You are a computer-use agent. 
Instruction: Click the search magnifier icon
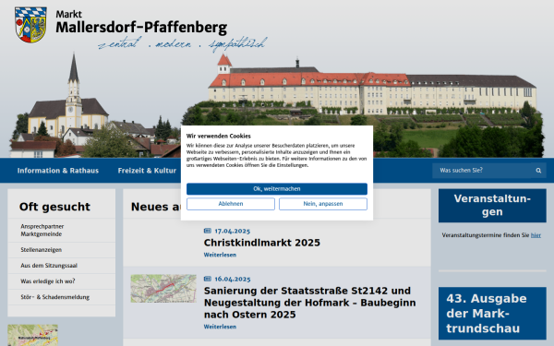pyautogui.click(x=538, y=171)
